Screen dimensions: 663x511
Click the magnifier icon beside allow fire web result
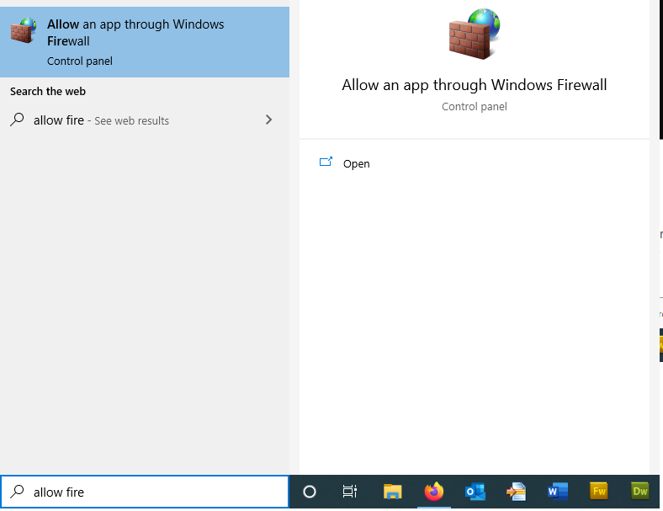tap(17, 120)
